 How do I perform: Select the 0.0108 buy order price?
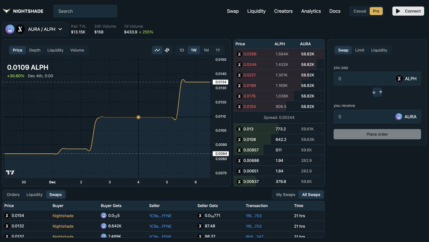tap(250, 139)
